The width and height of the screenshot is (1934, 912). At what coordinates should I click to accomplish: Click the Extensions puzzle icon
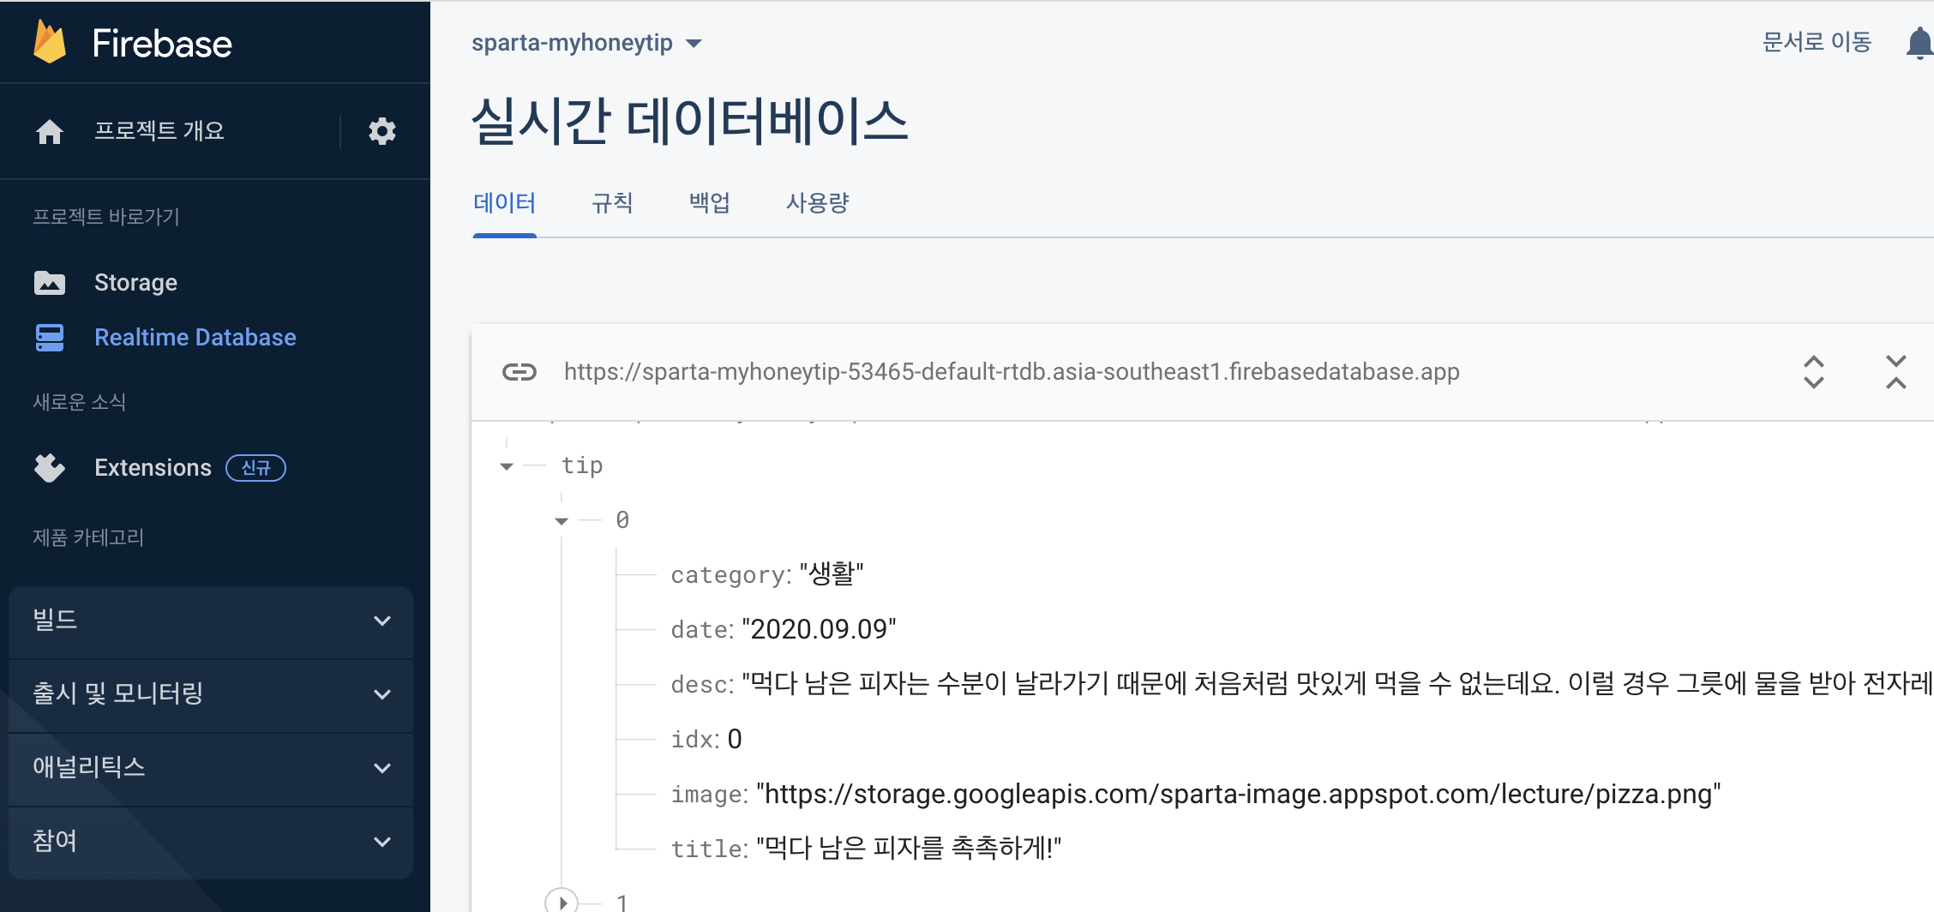point(50,467)
